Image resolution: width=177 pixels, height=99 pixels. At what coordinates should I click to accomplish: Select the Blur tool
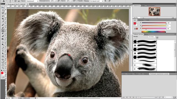3,42
